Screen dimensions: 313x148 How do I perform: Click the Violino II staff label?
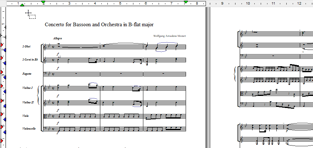coord(28,102)
